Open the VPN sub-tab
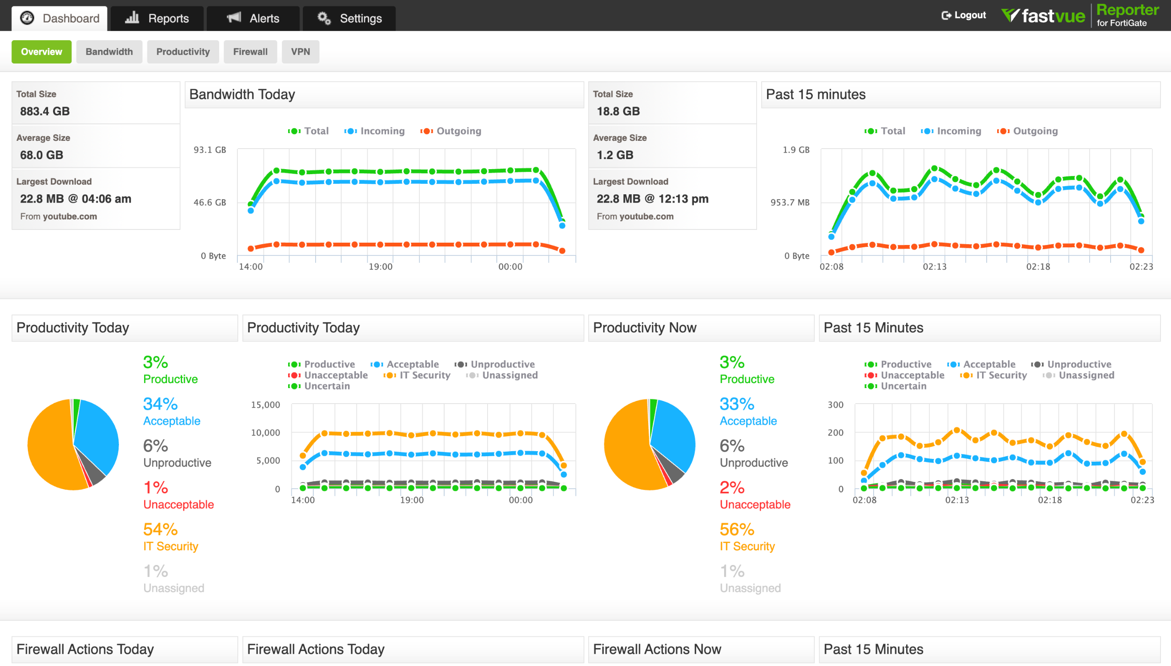Viewport: 1171px width, 666px height. coord(300,52)
